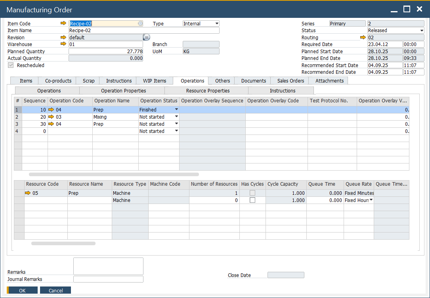Switch to the Co-products tab

click(x=58, y=81)
